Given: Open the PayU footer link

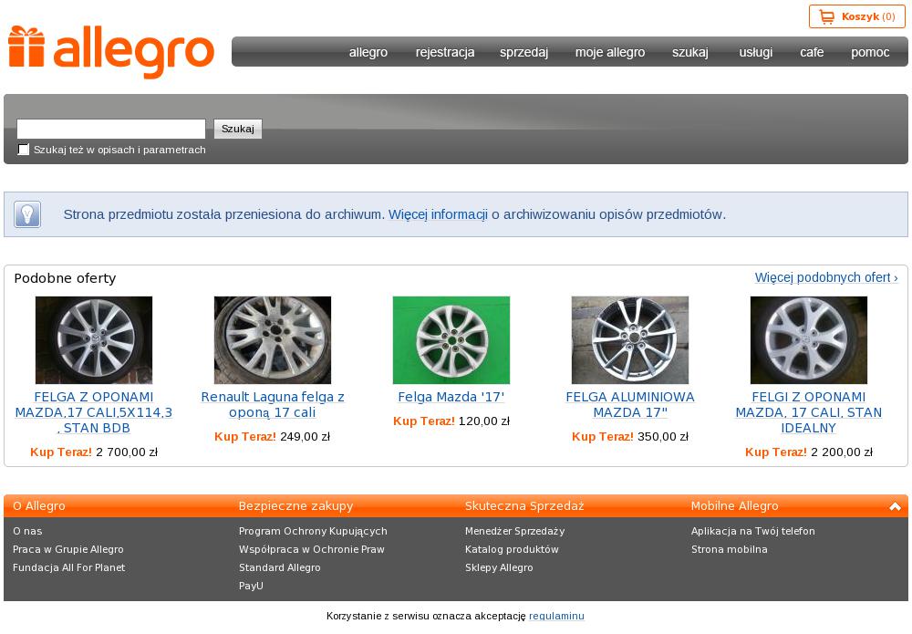Looking at the screenshot, I should pos(251,586).
